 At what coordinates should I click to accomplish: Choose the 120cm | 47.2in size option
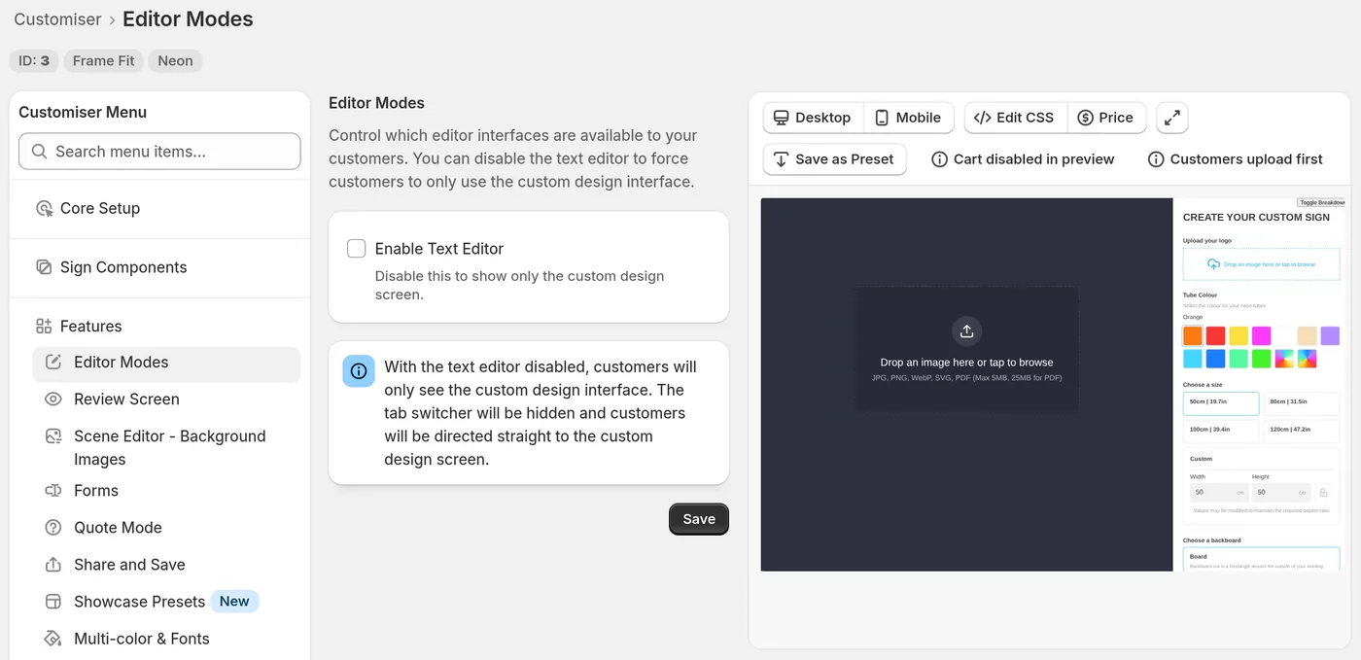[x=1301, y=431]
